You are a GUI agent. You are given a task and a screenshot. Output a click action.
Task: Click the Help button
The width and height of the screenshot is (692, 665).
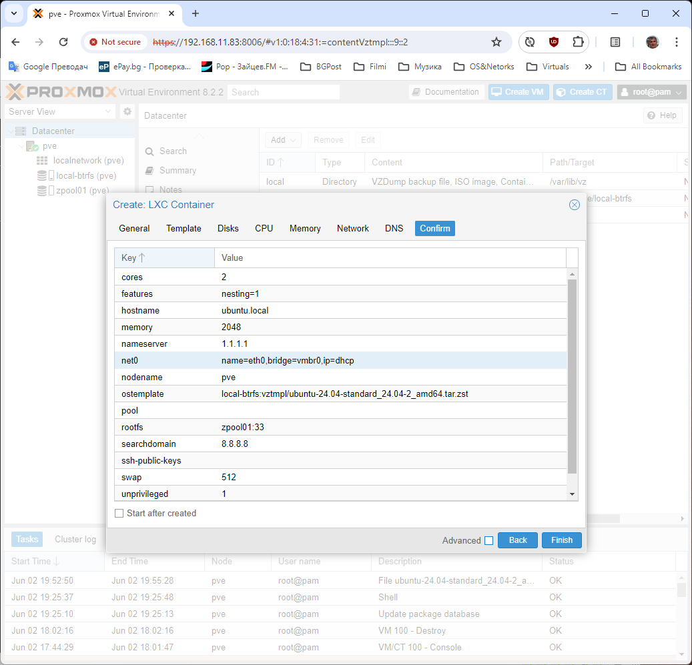click(663, 115)
